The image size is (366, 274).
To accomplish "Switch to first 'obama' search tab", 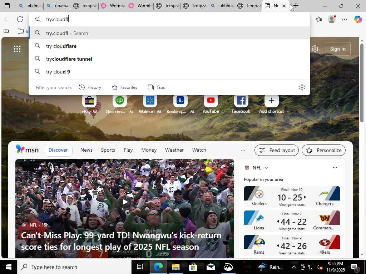I will click(30, 6).
